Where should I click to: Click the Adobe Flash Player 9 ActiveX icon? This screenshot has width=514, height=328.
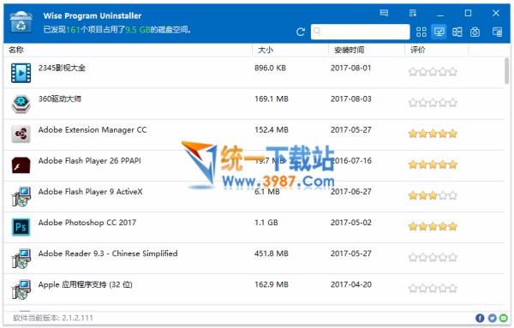(21, 196)
